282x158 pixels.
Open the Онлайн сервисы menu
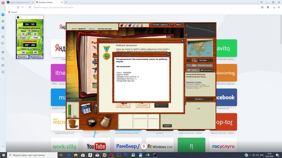coord(160,25)
